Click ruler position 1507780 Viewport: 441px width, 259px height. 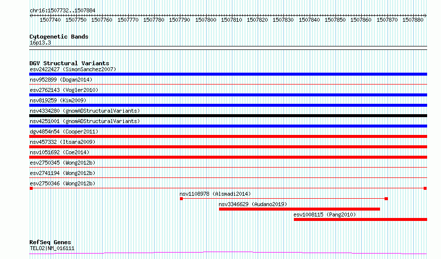[x=154, y=20]
